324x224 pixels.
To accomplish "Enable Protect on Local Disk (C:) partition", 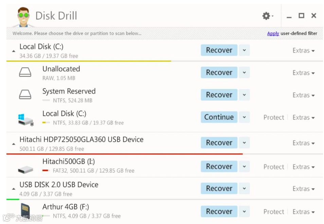I will tap(274, 117).
